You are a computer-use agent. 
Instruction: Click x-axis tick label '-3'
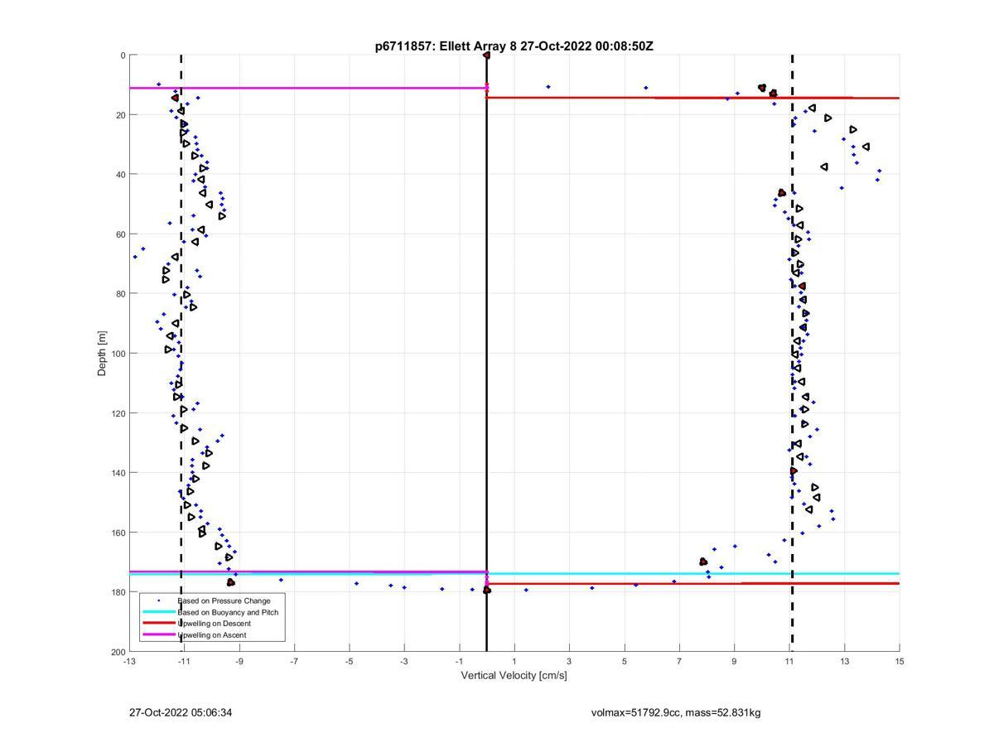click(404, 662)
